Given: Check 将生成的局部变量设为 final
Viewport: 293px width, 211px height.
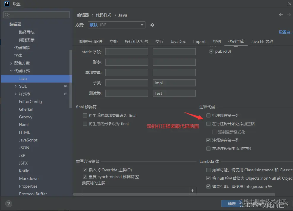Looking at the screenshot, I should 85,115.
